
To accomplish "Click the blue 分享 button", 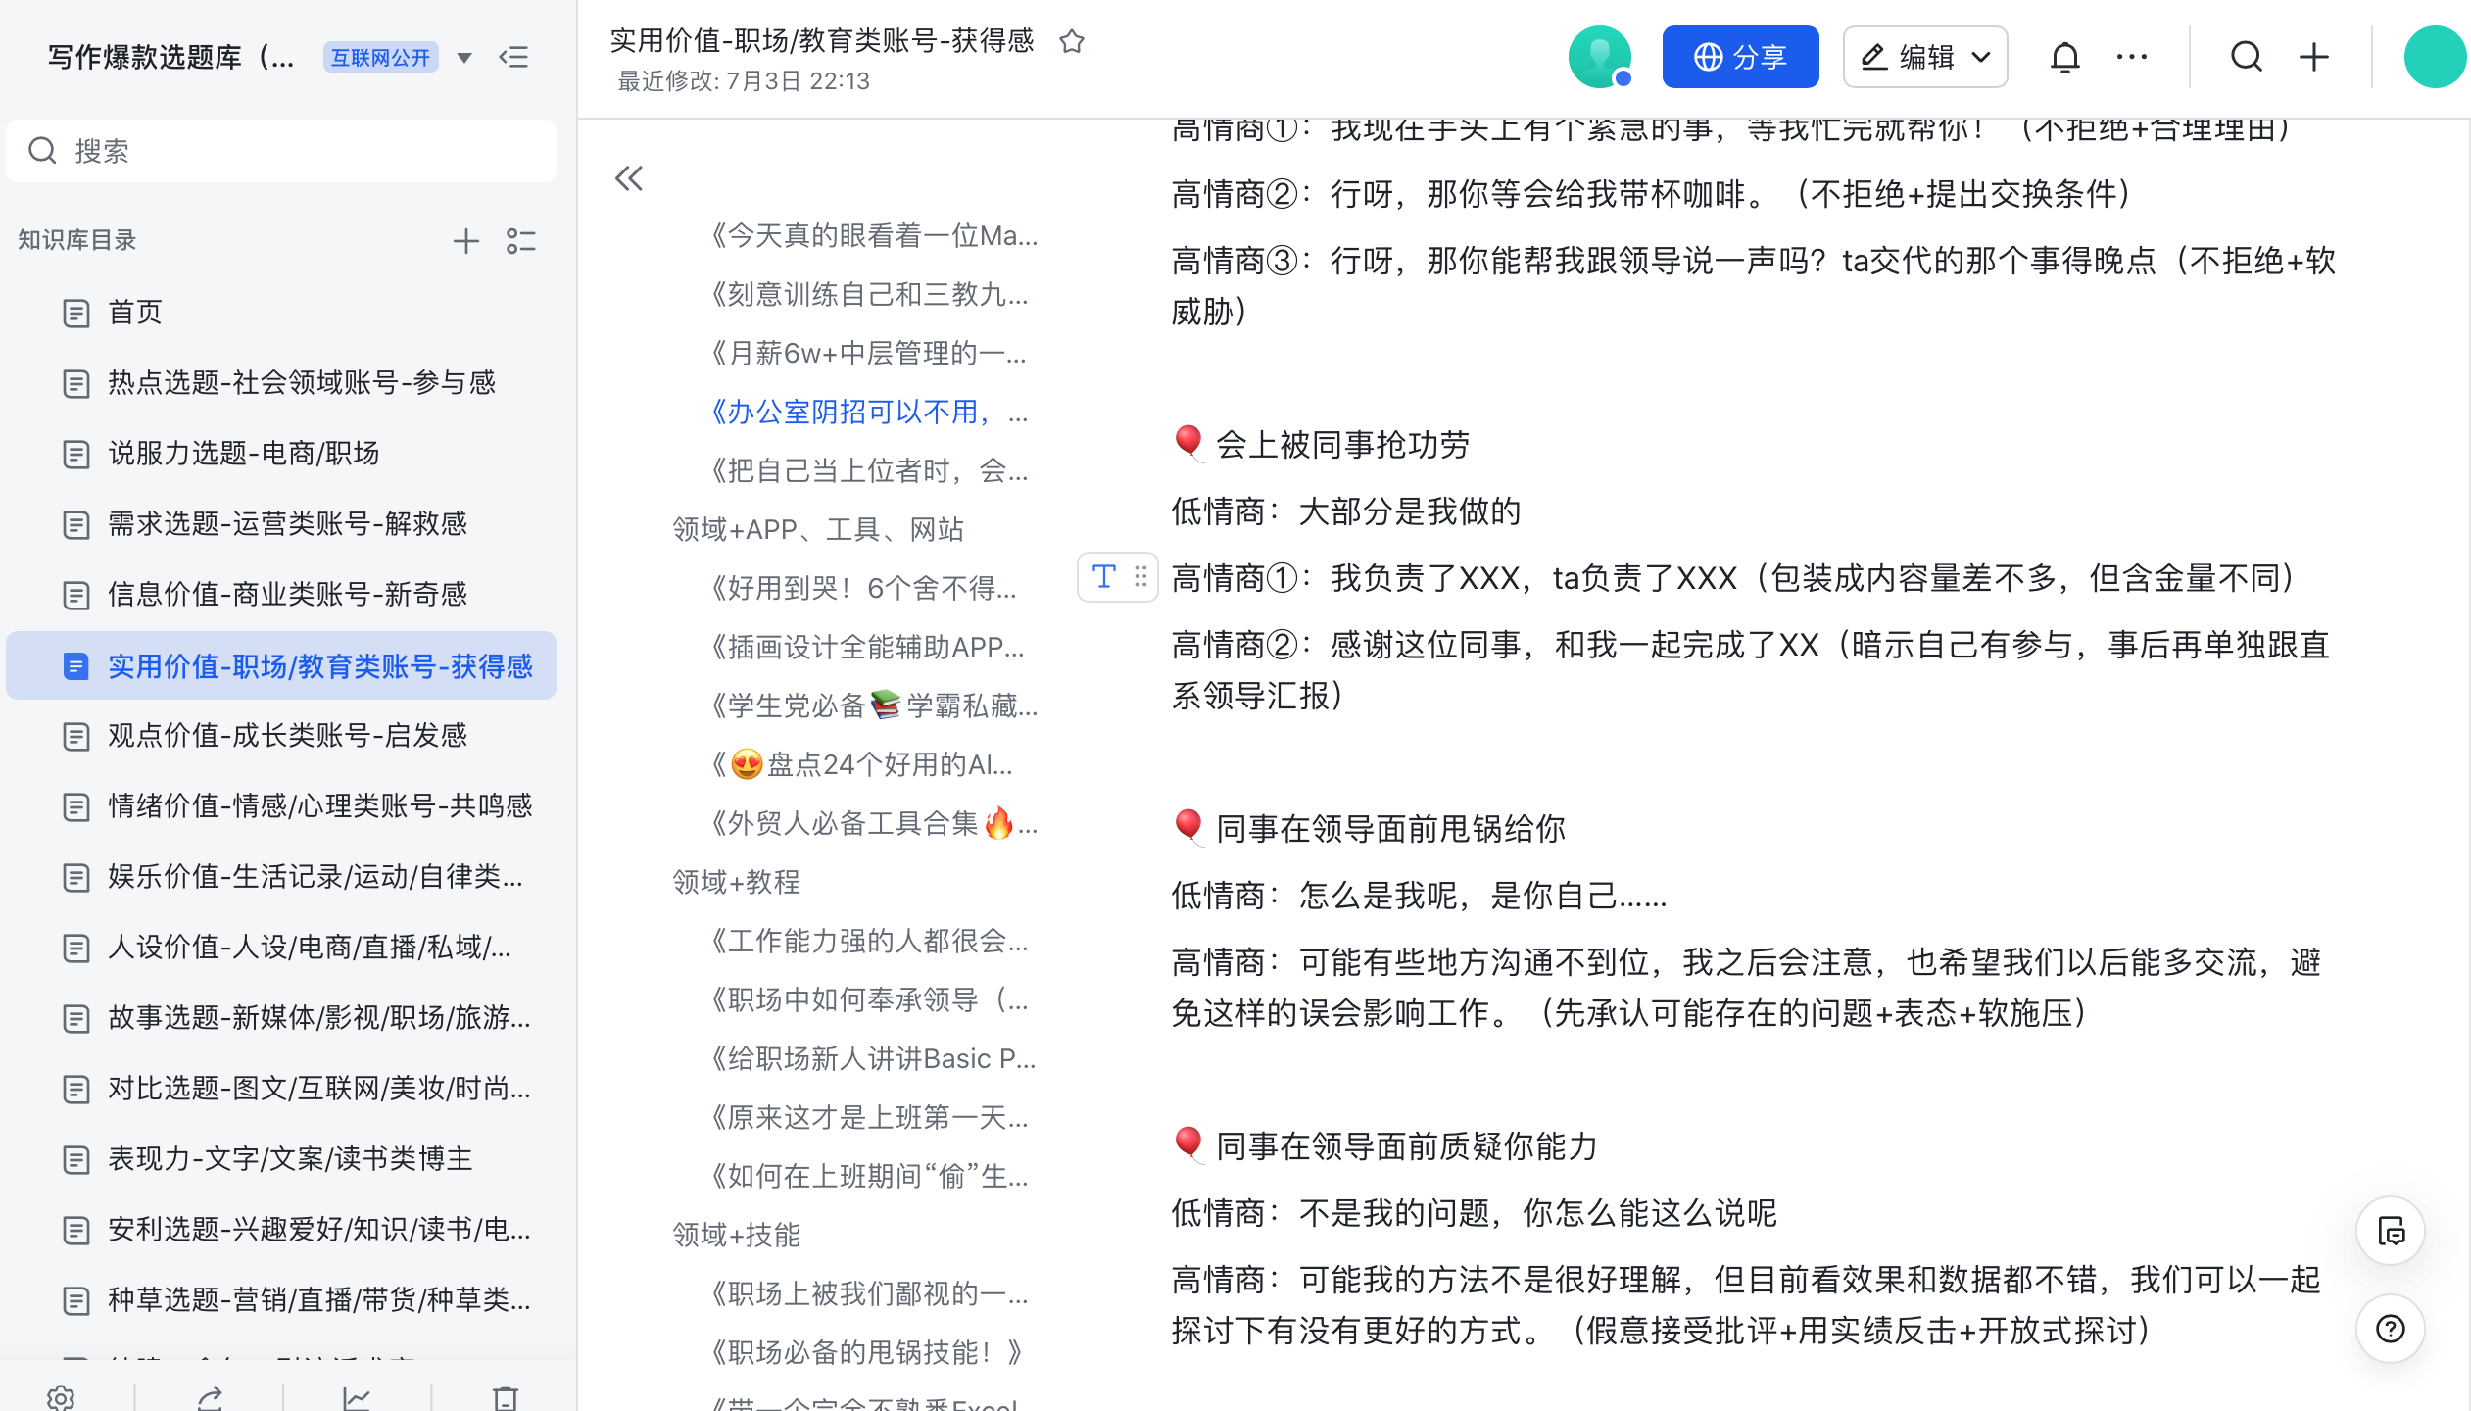I will (1740, 58).
